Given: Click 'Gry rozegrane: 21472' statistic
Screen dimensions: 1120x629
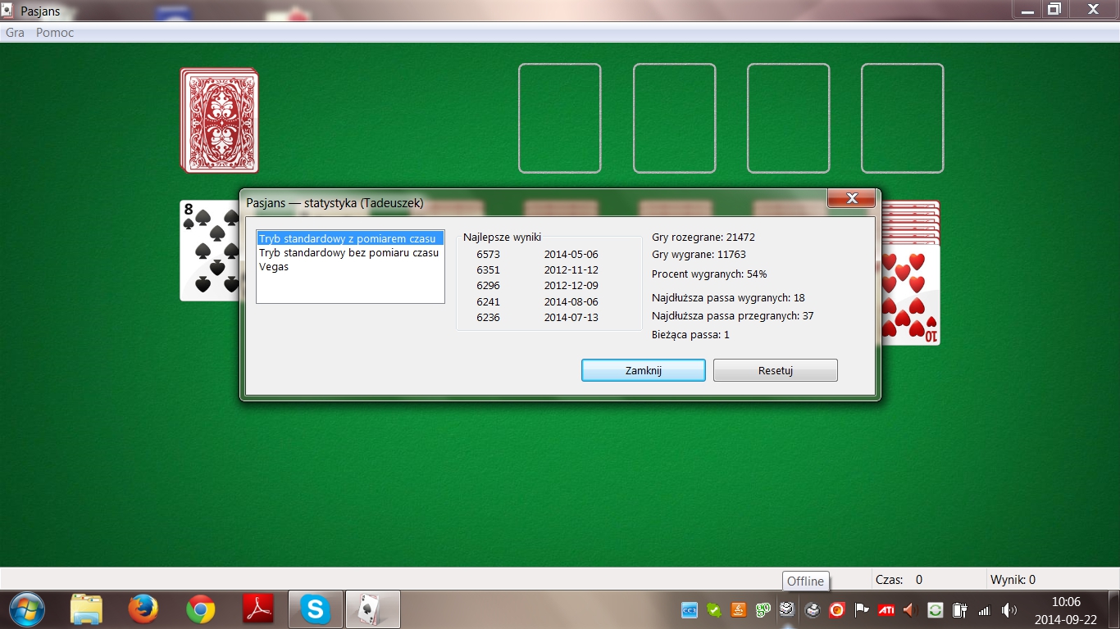Looking at the screenshot, I should pos(703,237).
